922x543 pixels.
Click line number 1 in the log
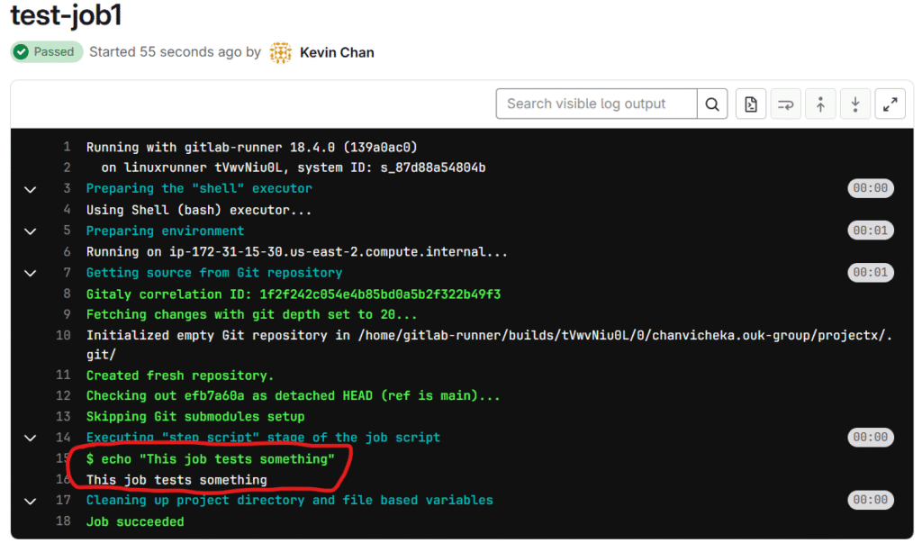(67, 147)
